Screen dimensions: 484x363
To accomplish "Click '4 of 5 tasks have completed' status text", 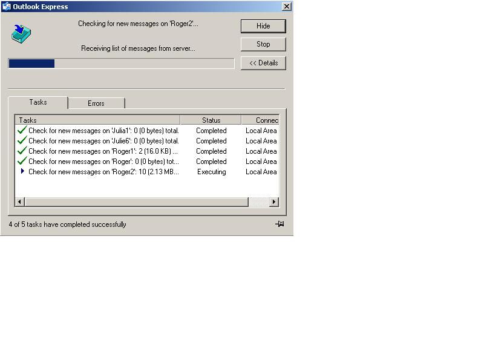I will (x=67, y=224).
